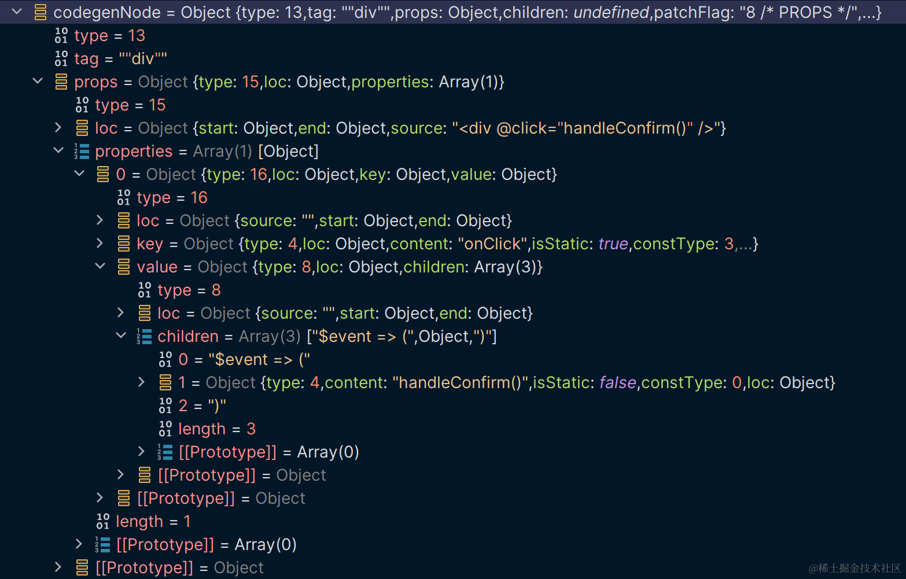
Task: Click the array icon beside children
Action: click(144, 336)
